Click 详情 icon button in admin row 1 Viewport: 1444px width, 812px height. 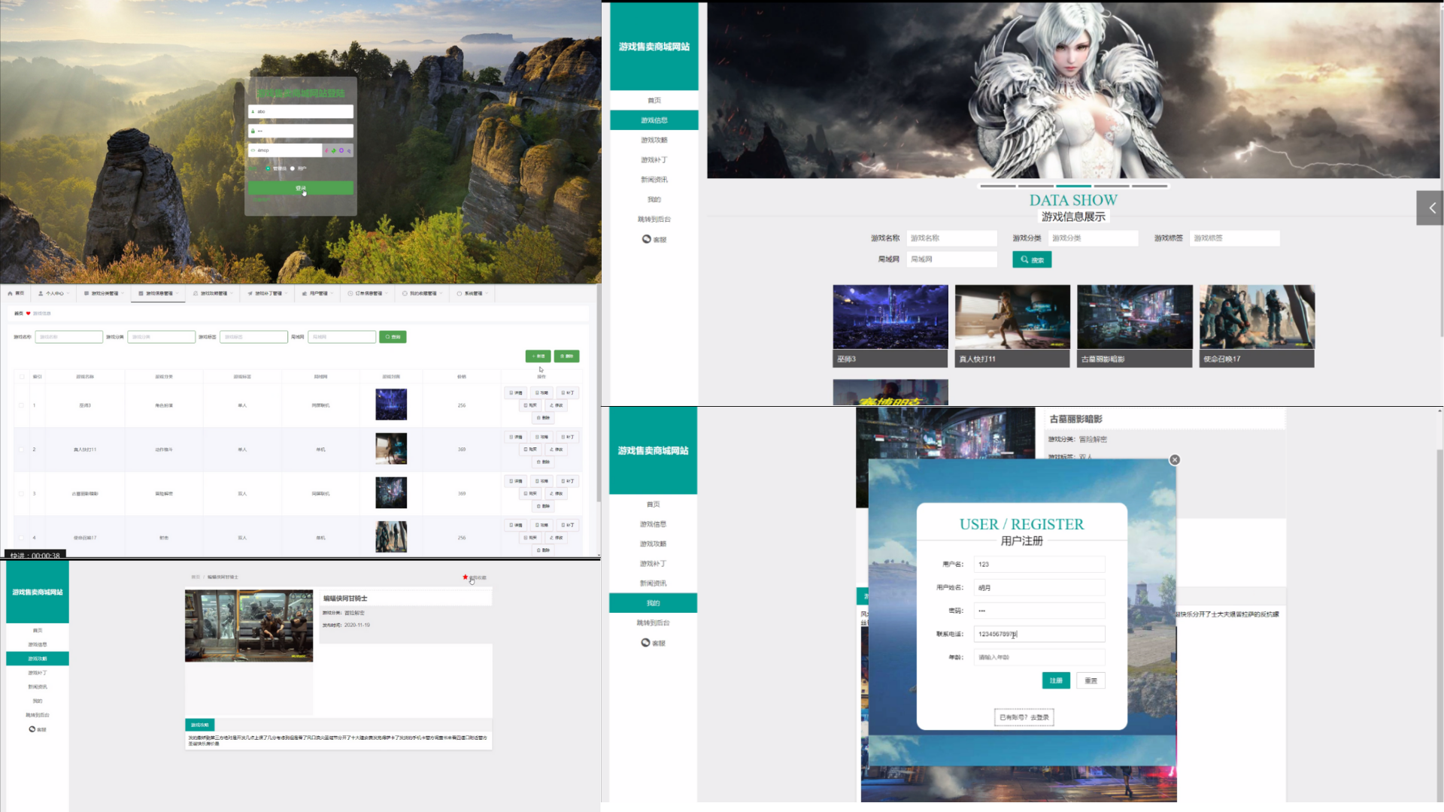tap(516, 393)
